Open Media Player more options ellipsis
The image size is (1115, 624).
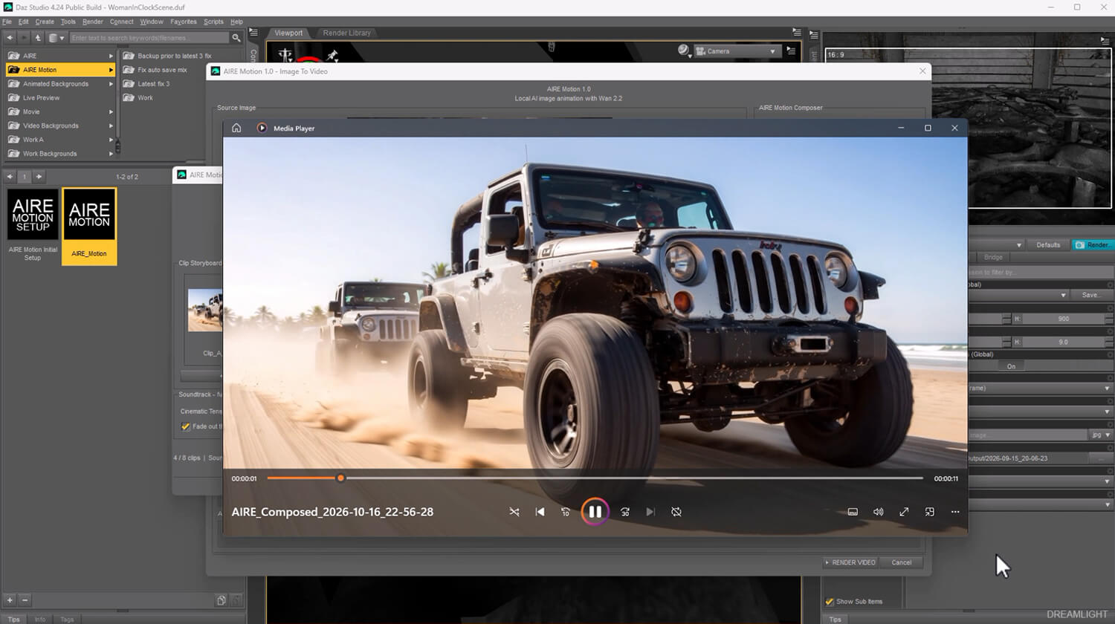coord(955,512)
